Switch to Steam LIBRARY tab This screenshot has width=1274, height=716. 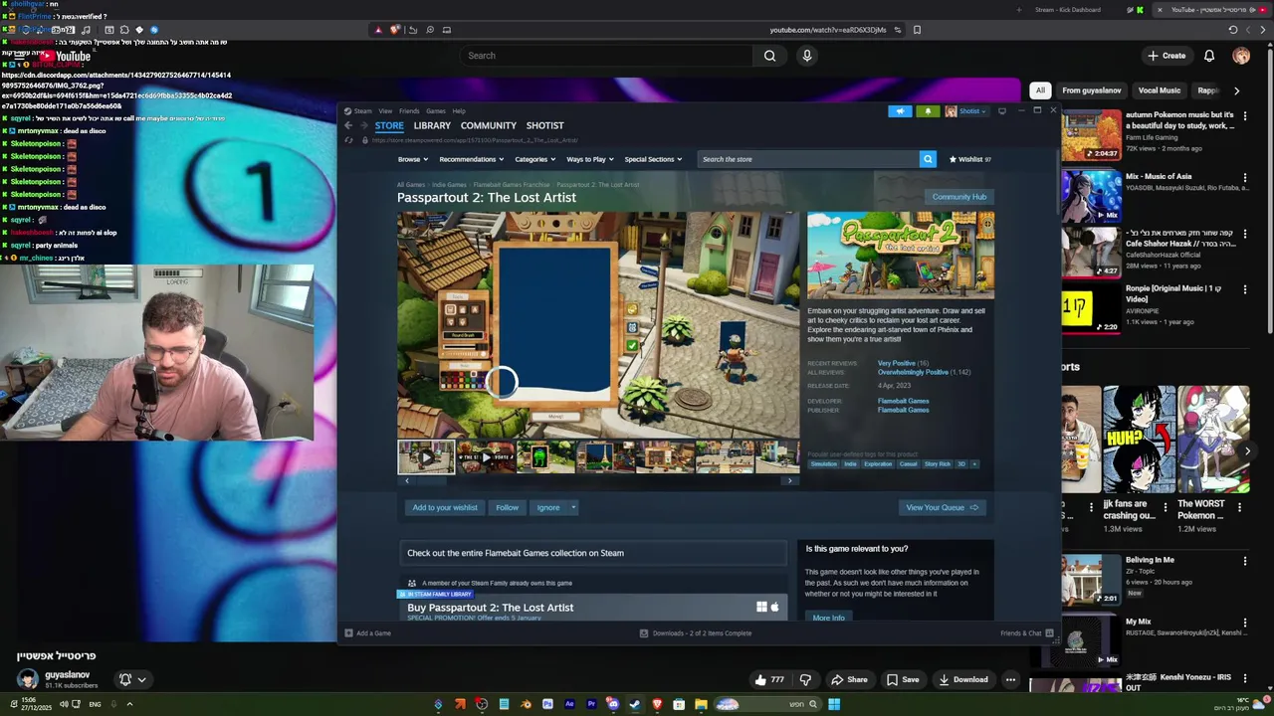pos(432,125)
